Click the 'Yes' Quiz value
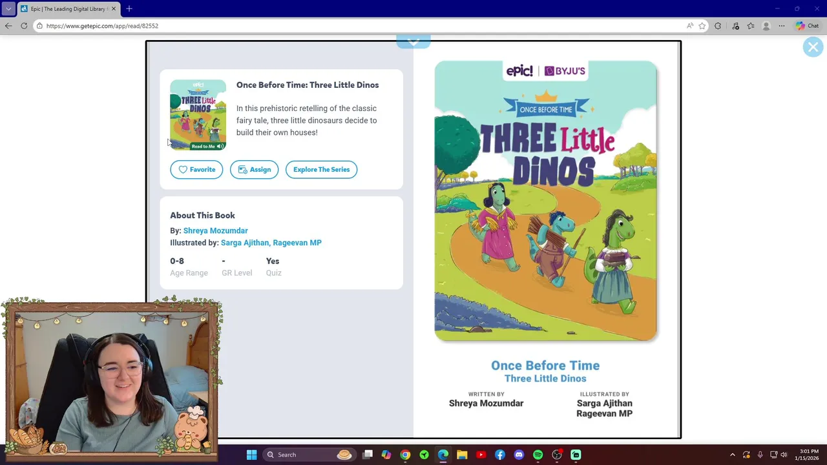This screenshot has width=827, height=465. pos(273,261)
